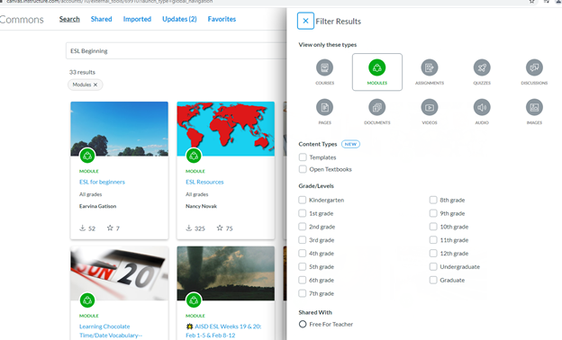Open the Search tab in Commons
Viewport: 562px width, 340px height.
tap(69, 19)
